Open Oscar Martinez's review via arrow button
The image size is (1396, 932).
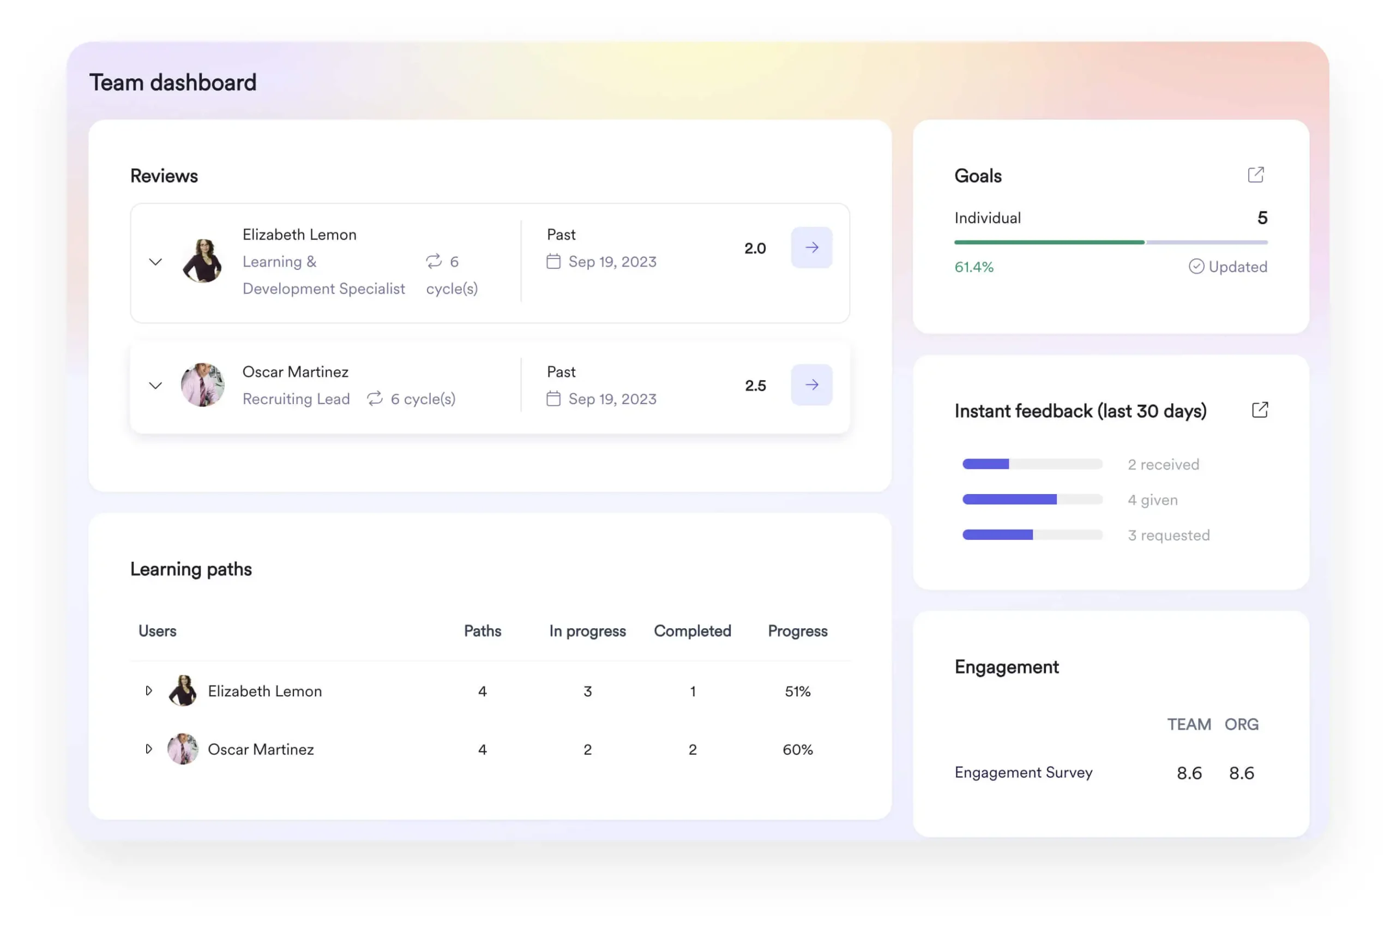pyautogui.click(x=811, y=385)
